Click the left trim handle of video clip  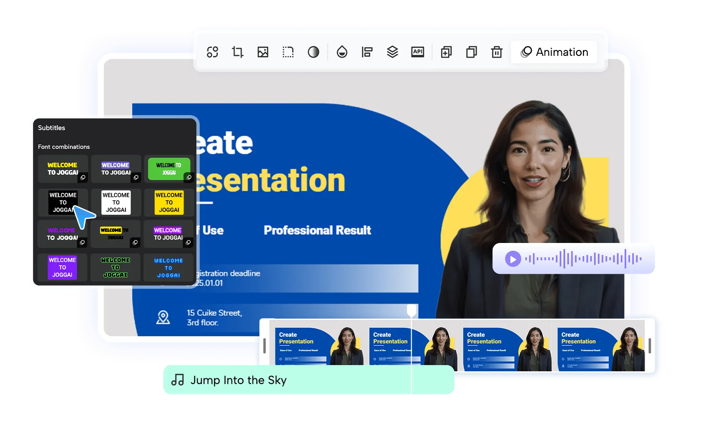tap(264, 346)
